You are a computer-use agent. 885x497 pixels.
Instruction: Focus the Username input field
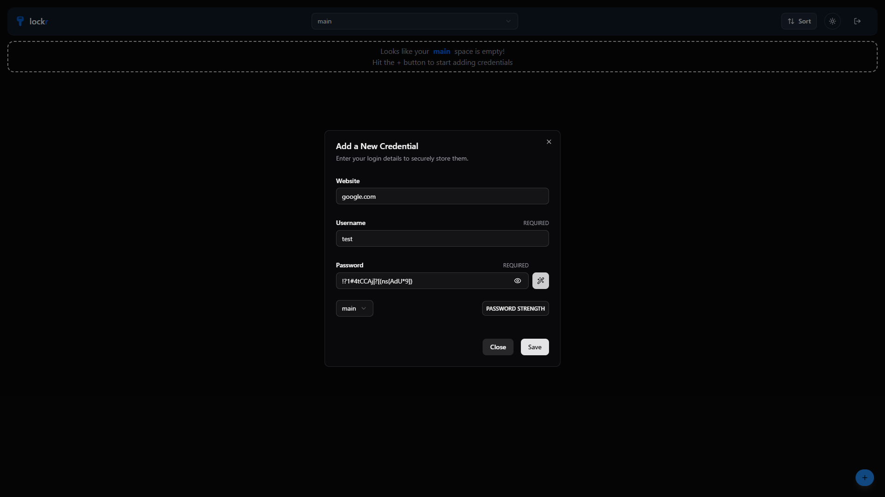(x=442, y=238)
